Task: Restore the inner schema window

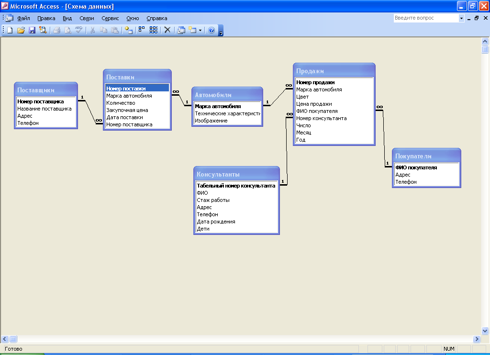Action: tap(477, 18)
